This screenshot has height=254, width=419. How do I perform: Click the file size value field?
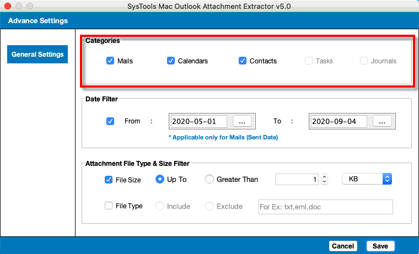click(297, 179)
